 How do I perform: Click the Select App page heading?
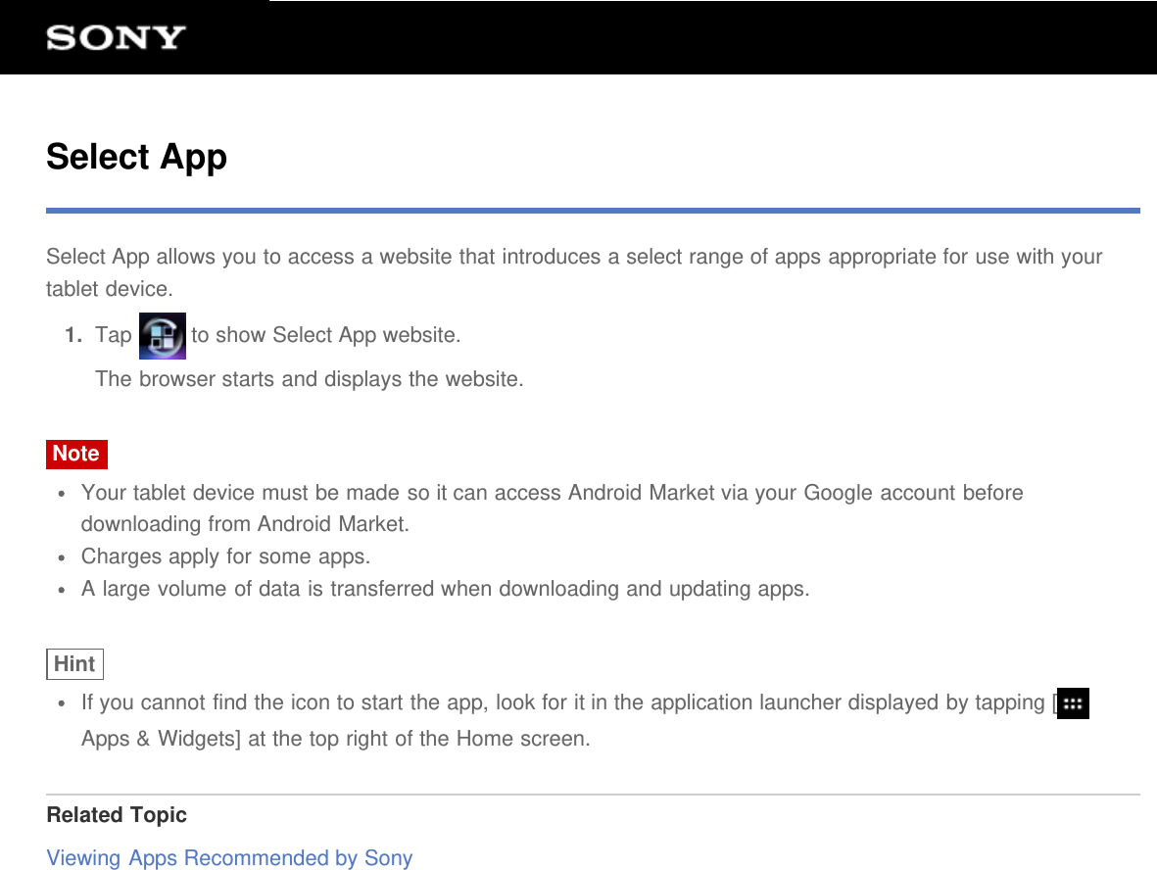(x=136, y=157)
